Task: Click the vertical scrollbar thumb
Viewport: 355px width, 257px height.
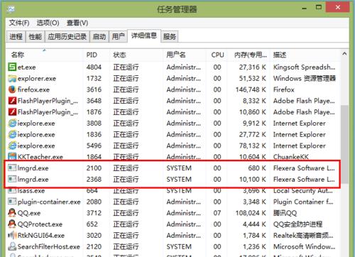Action: click(344, 144)
